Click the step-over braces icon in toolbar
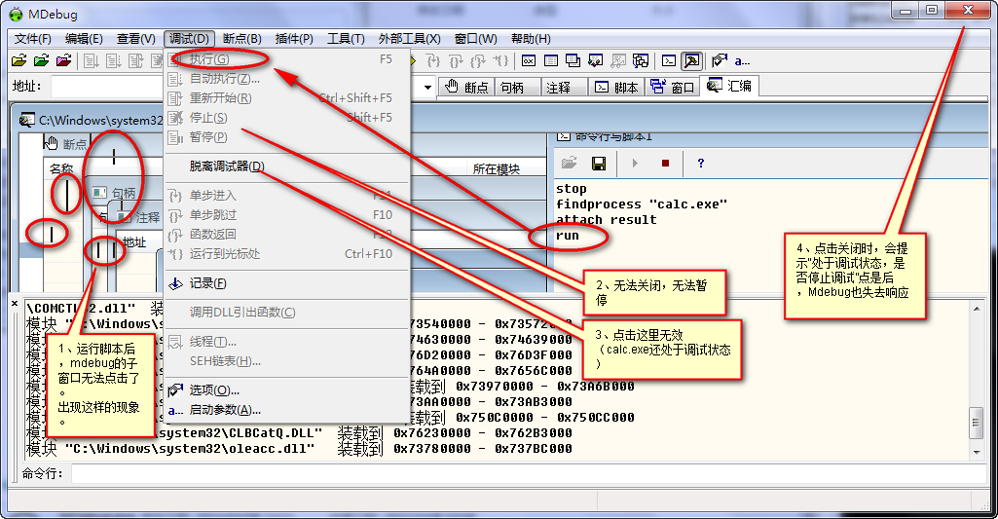Viewport: 998px width, 519px height. point(456,61)
